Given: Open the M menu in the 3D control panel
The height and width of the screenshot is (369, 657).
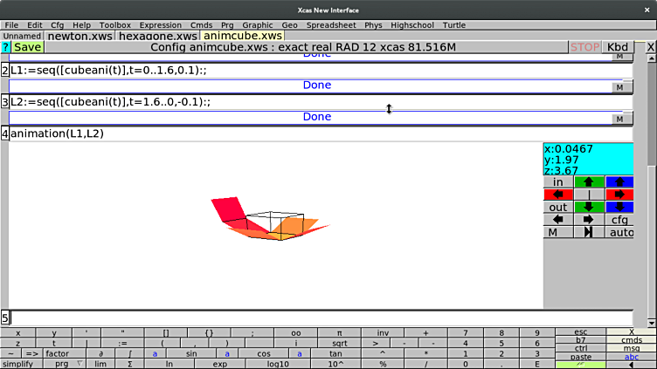Looking at the screenshot, I should 554,233.
